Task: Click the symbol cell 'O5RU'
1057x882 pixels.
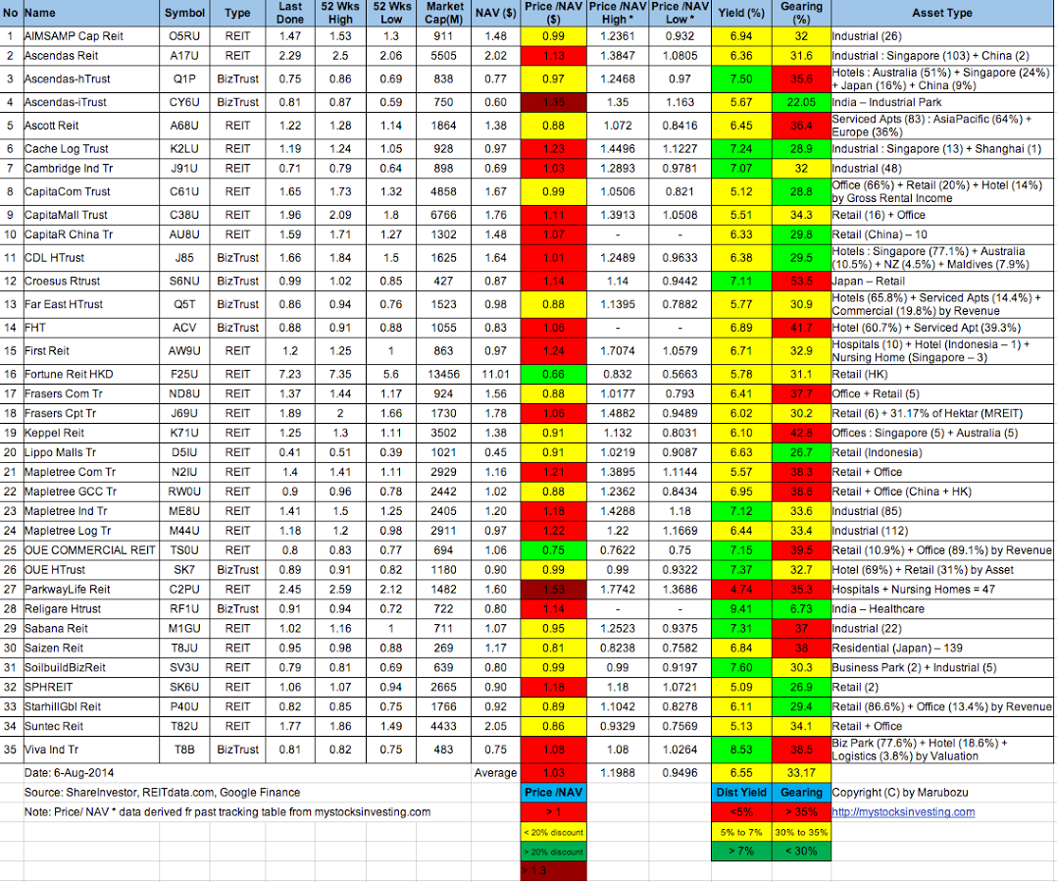Action: pos(184,36)
